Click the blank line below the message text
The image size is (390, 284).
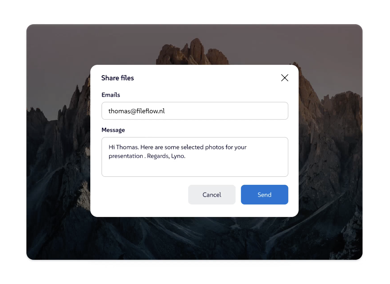(x=195, y=168)
